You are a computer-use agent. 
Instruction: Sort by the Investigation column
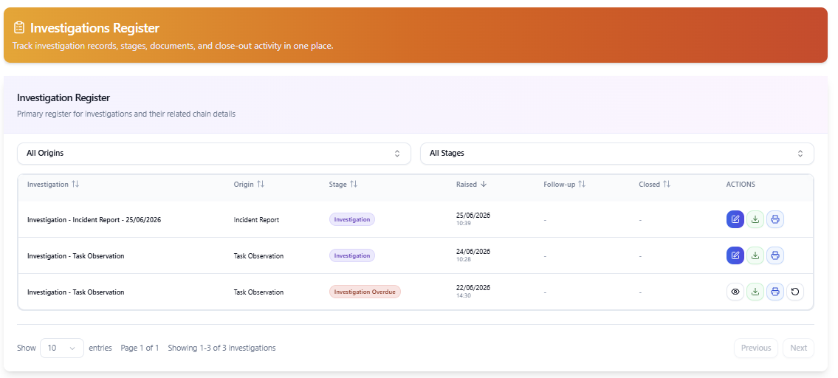pyautogui.click(x=53, y=184)
